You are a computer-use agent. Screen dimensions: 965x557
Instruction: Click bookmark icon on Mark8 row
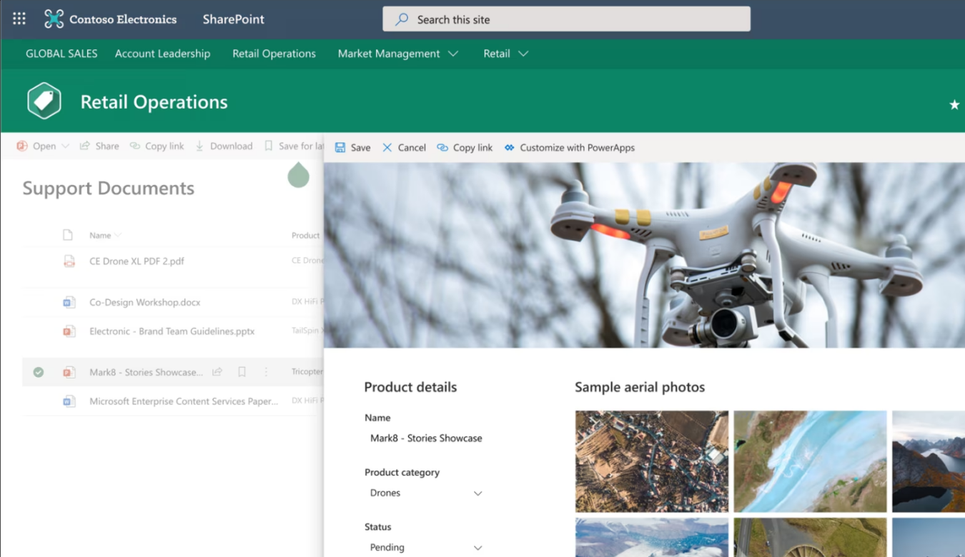point(242,372)
